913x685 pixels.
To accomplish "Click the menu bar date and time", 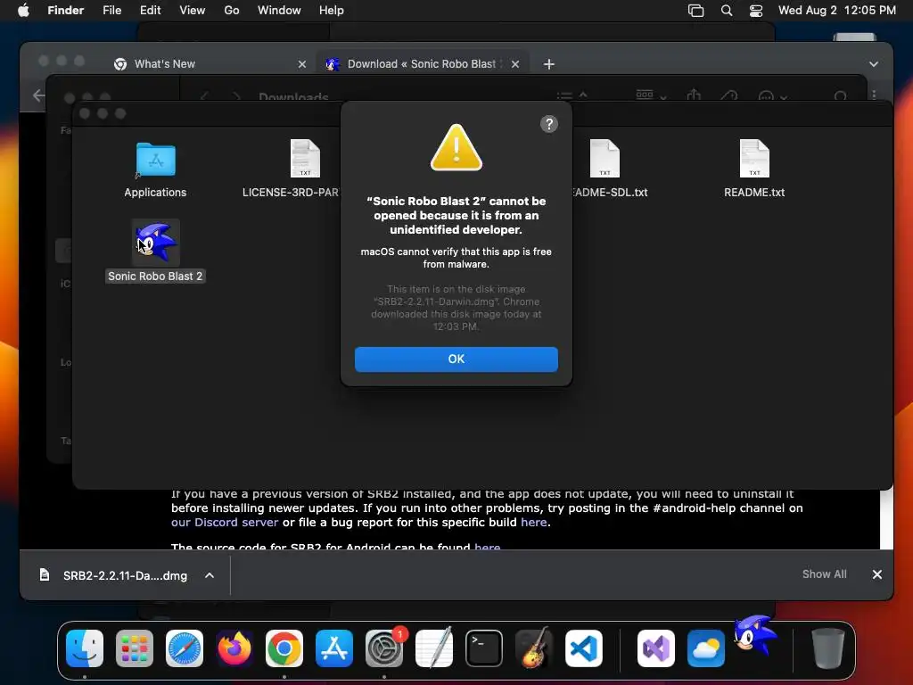I will pyautogui.click(x=836, y=10).
